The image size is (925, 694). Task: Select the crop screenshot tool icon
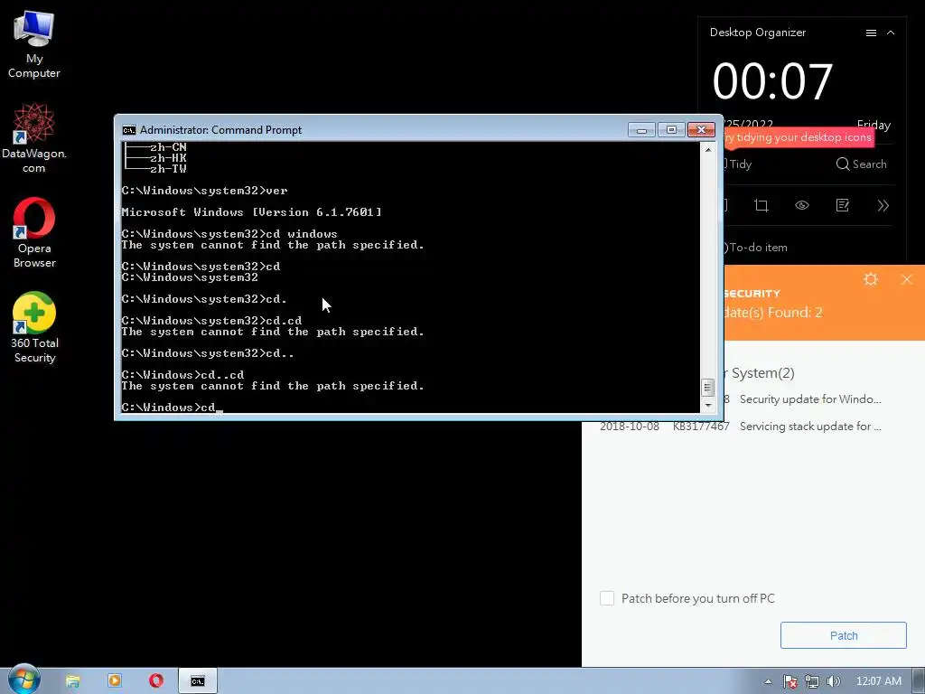tap(761, 205)
